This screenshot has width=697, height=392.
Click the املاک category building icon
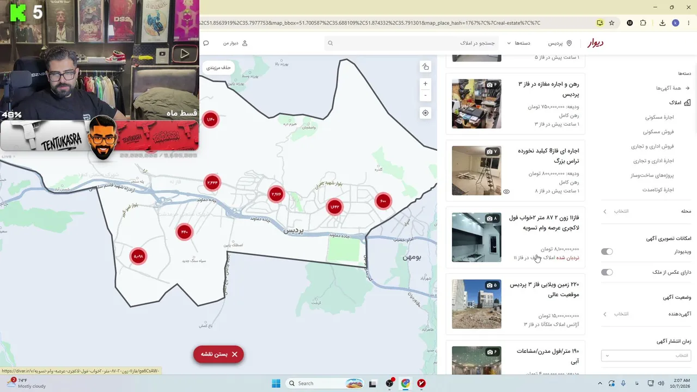(687, 102)
